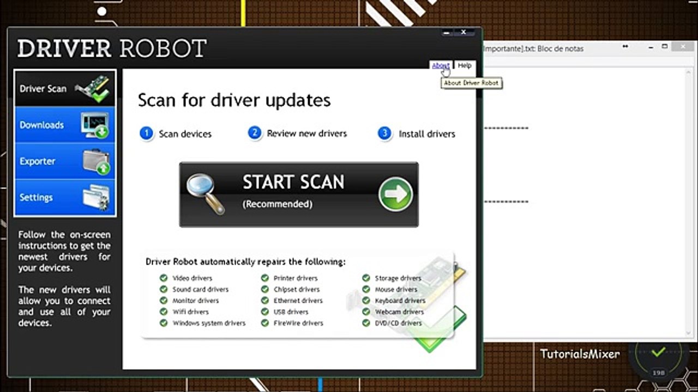Open the About link
The image size is (698, 392).
point(441,65)
